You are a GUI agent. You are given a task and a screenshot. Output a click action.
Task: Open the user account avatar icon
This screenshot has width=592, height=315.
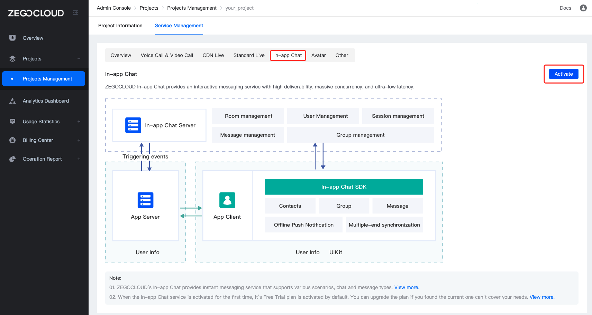point(583,8)
